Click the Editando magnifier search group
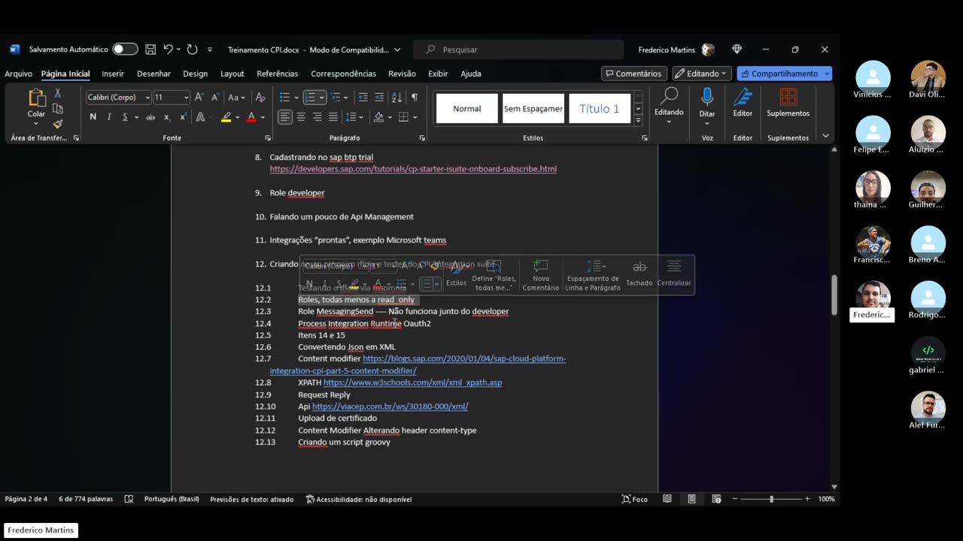 (669, 104)
